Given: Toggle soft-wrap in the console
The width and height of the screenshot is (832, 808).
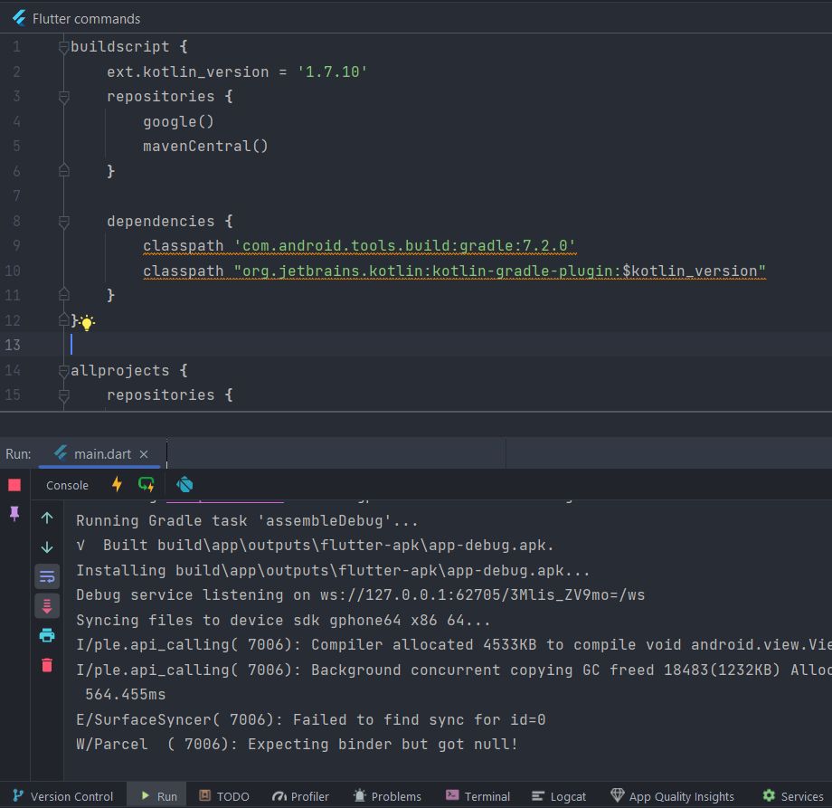Looking at the screenshot, I should tap(47, 576).
